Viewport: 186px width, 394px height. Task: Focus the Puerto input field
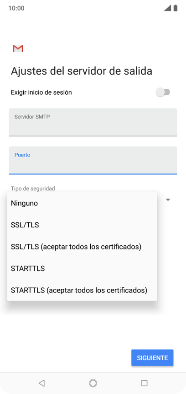point(93,160)
